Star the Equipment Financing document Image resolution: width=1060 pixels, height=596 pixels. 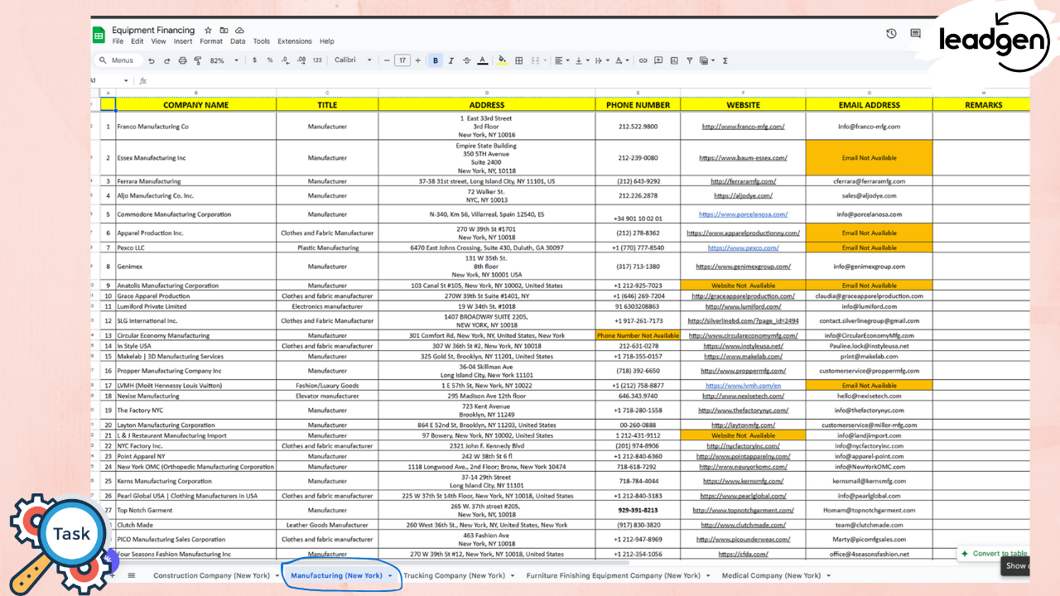coord(208,31)
